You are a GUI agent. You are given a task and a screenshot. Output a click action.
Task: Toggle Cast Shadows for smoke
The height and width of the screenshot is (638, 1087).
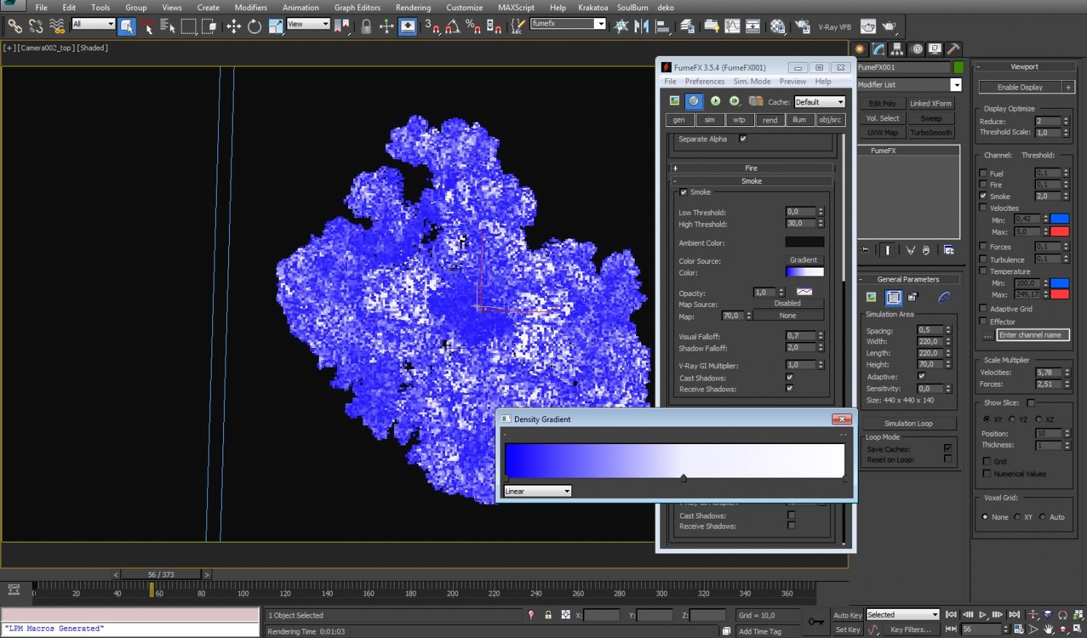point(789,378)
